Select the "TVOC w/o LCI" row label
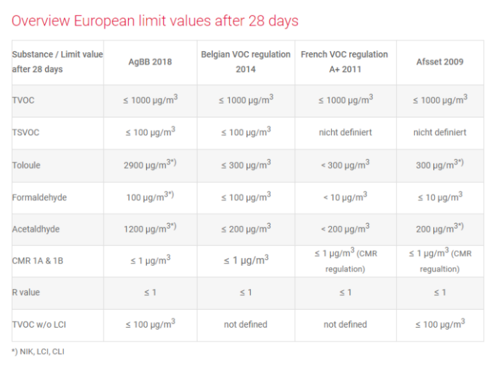Viewport: 503px width, 368px height. tap(38, 324)
